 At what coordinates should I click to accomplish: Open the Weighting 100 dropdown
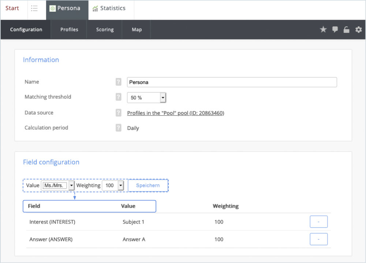coord(113,185)
